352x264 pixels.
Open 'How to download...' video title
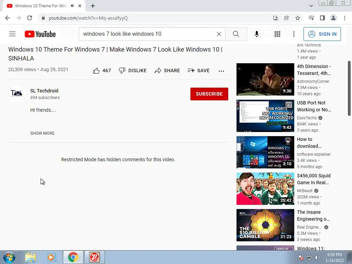click(309, 143)
